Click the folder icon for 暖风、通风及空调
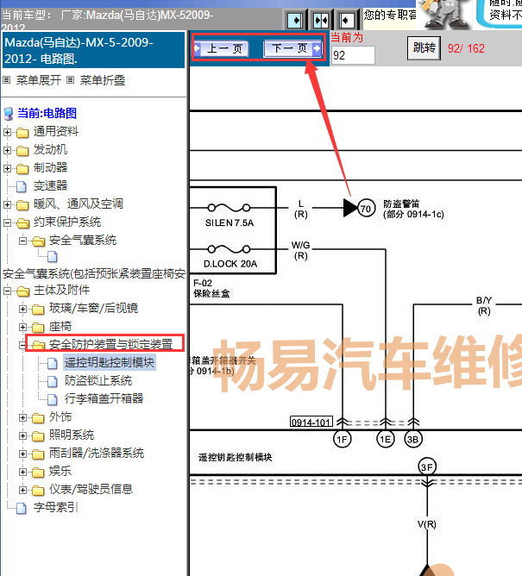Viewport: 522px width, 576px height. 22,205
